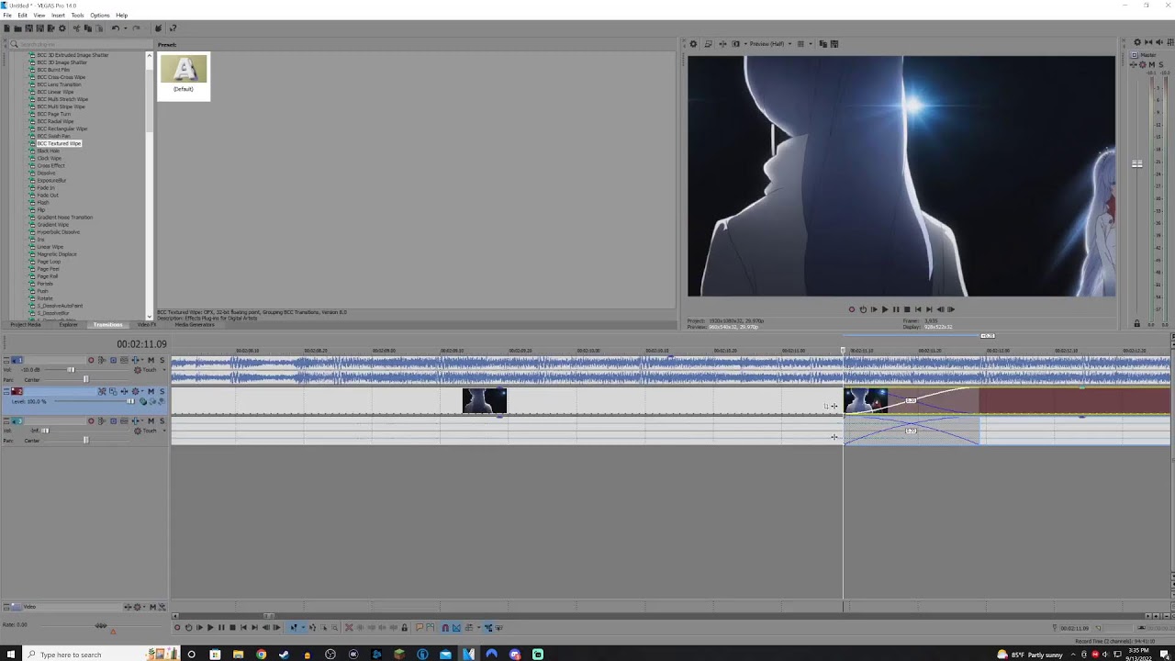The height and width of the screenshot is (661, 1175).
Task: Toggle preview on external monitor icon
Action: [x=709, y=44]
